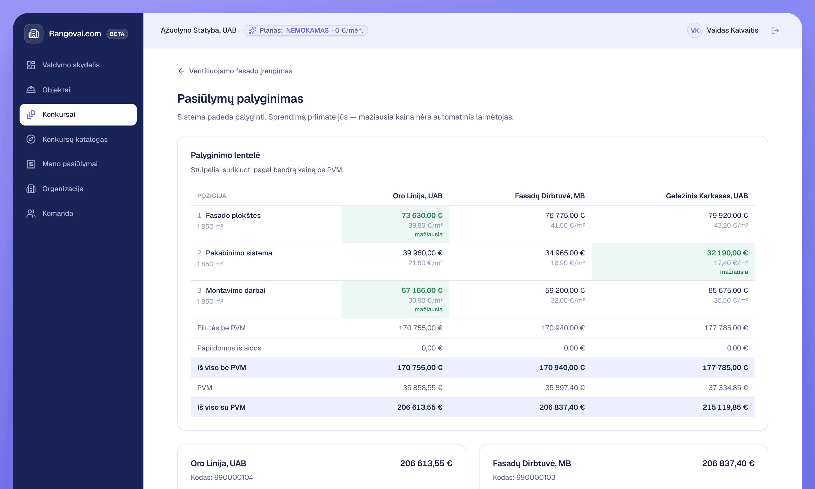Click the Komanda people icon

click(x=31, y=213)
